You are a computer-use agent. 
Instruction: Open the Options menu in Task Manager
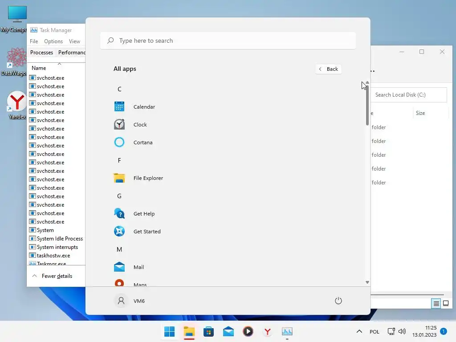coord(53,41)
